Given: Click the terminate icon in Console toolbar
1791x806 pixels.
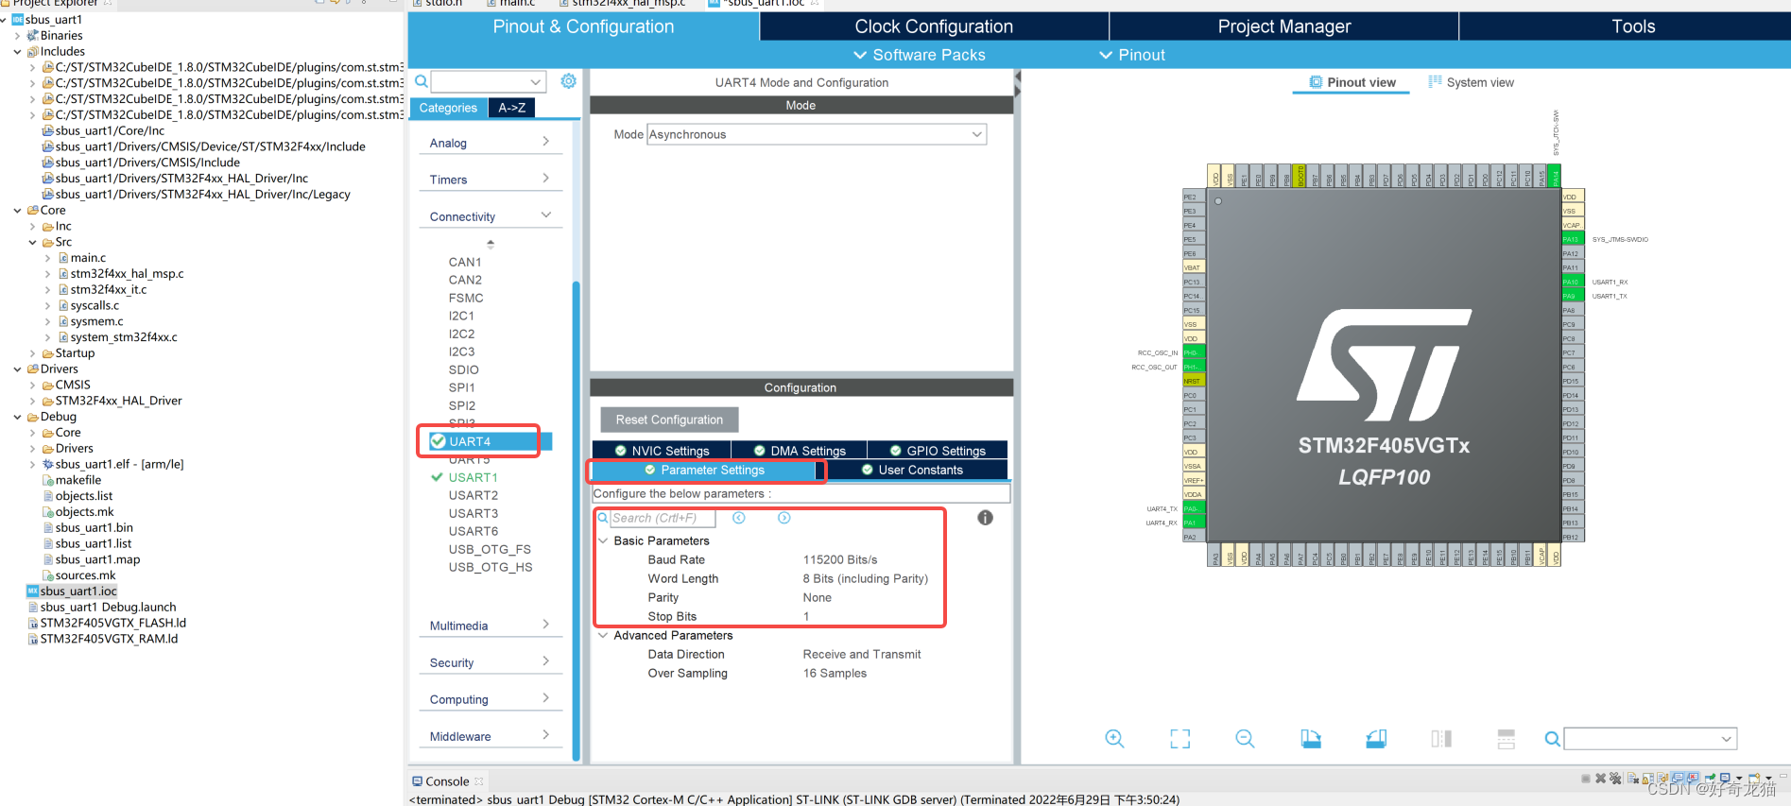Looking at the screenshot, I should [x=1586, y=779].
